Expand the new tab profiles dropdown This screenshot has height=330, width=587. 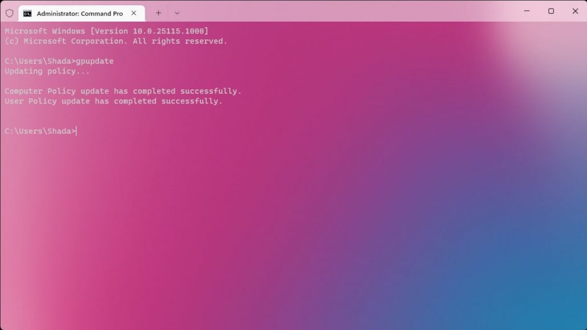pyautogui.click(x=177, y=13)
